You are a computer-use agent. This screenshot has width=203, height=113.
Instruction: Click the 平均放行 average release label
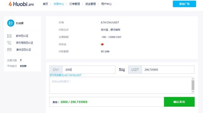tap(12, 66)
